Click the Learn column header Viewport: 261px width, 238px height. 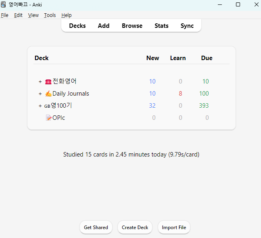(x=178, y=58)
